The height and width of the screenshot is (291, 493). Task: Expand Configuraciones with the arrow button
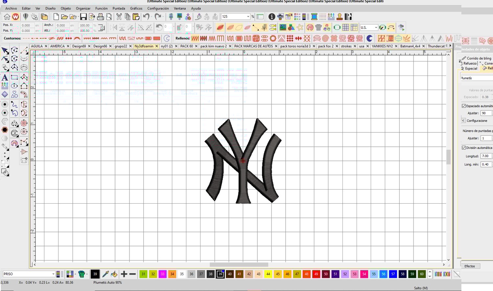(463, 121)
